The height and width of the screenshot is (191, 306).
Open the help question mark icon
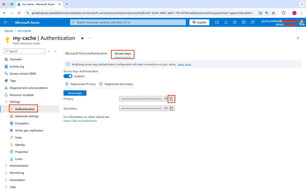[244, 22]
